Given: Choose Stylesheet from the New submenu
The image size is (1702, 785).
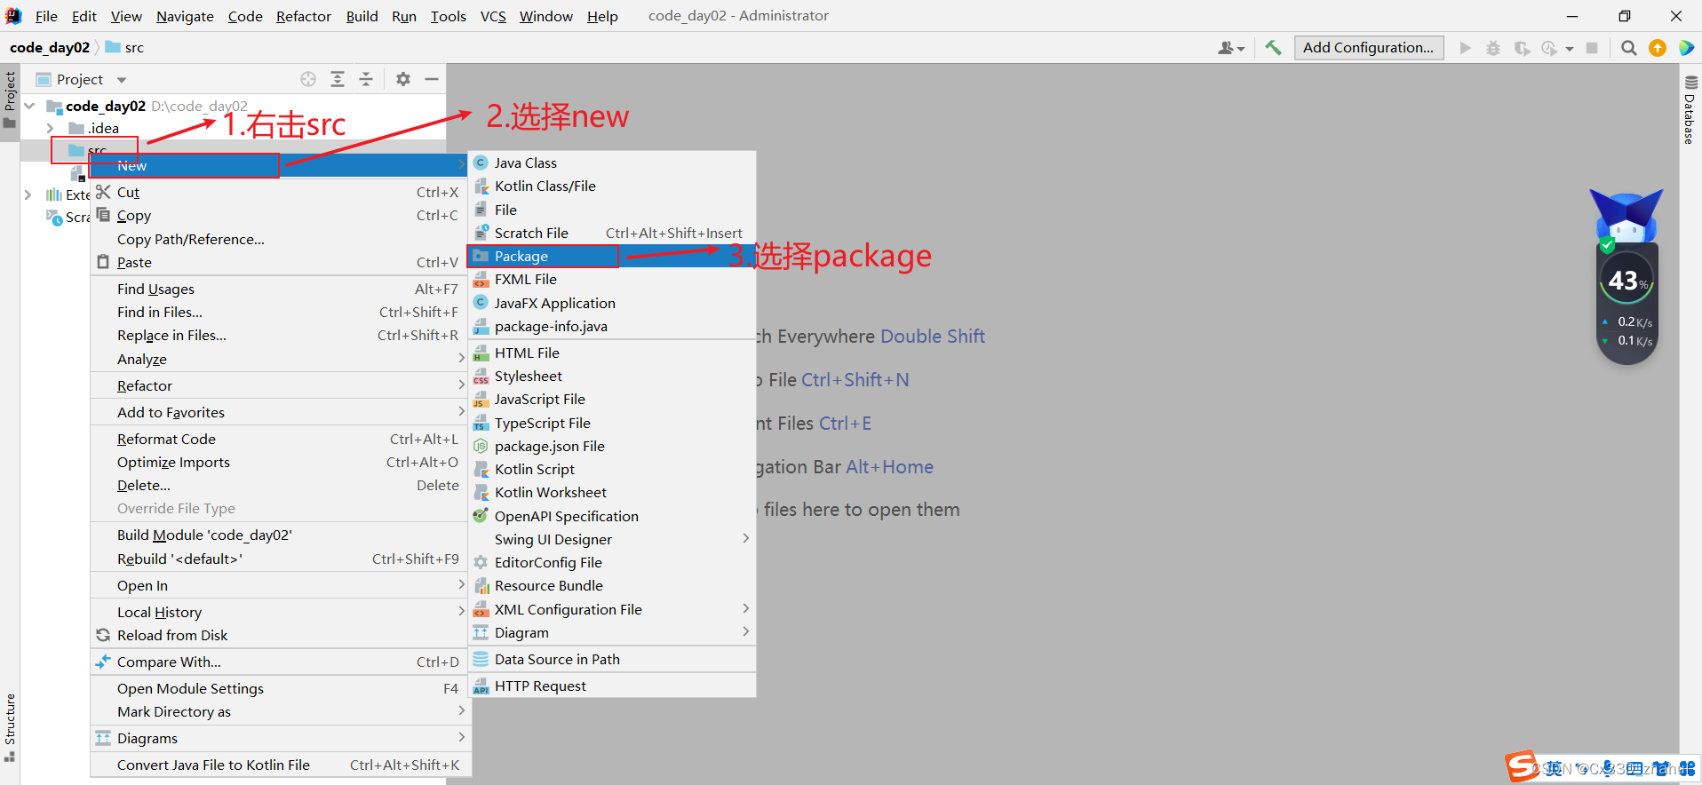Looking at the screenshot, I should click(611, 376).
